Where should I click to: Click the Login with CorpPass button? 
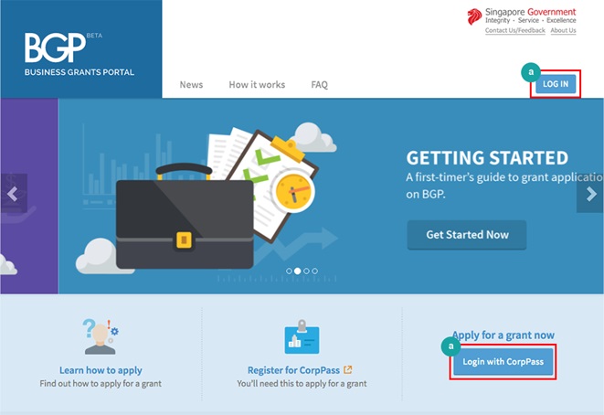(503, 362)
